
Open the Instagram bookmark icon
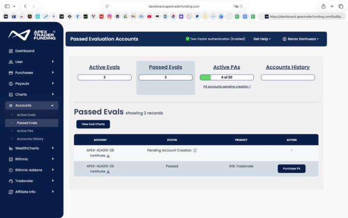pyautogui.click(x=109, y=16)
